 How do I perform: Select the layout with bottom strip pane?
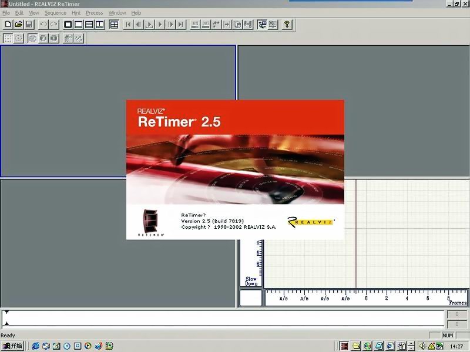click(79, 24)
